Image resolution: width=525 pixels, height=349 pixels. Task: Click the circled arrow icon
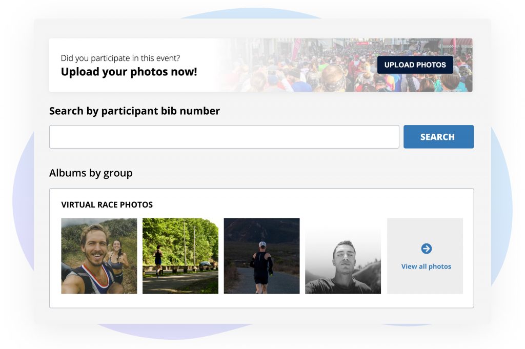[x=426, y=249]
